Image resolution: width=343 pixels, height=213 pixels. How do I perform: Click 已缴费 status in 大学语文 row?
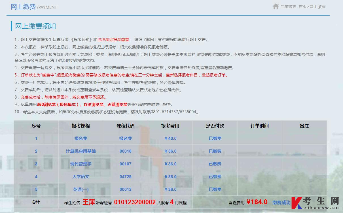[x=215, y=177]
